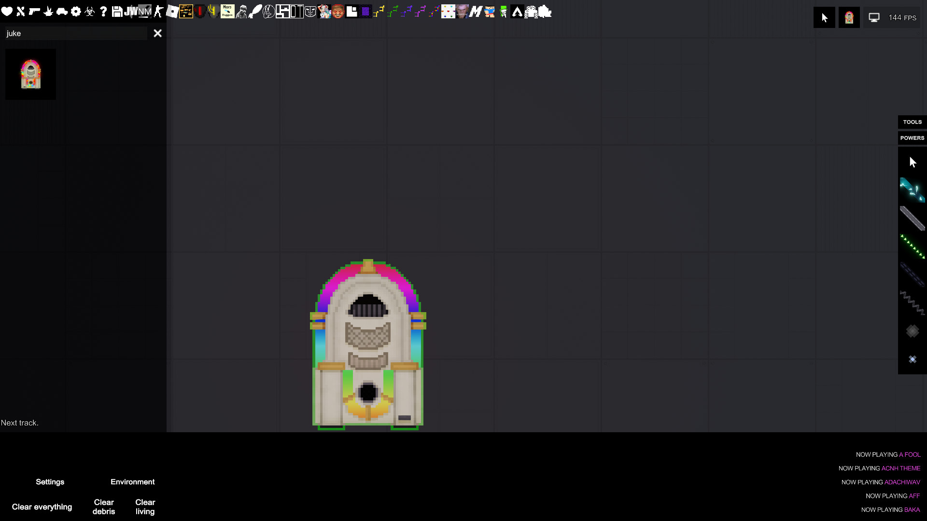The height and width of the screenshot is (521, 927).
Task: Click the floppy disk save icon
Action: tap(116, 11)
